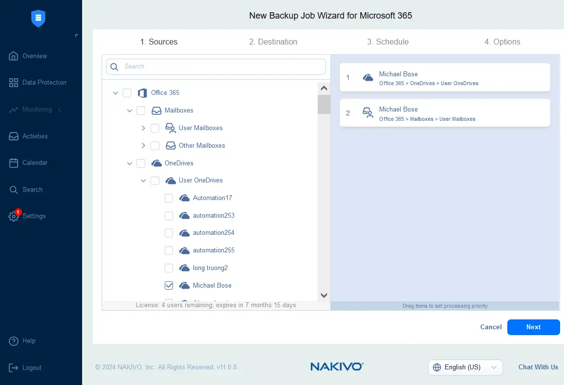Go to the Sources wizard step

coord(159,42)
